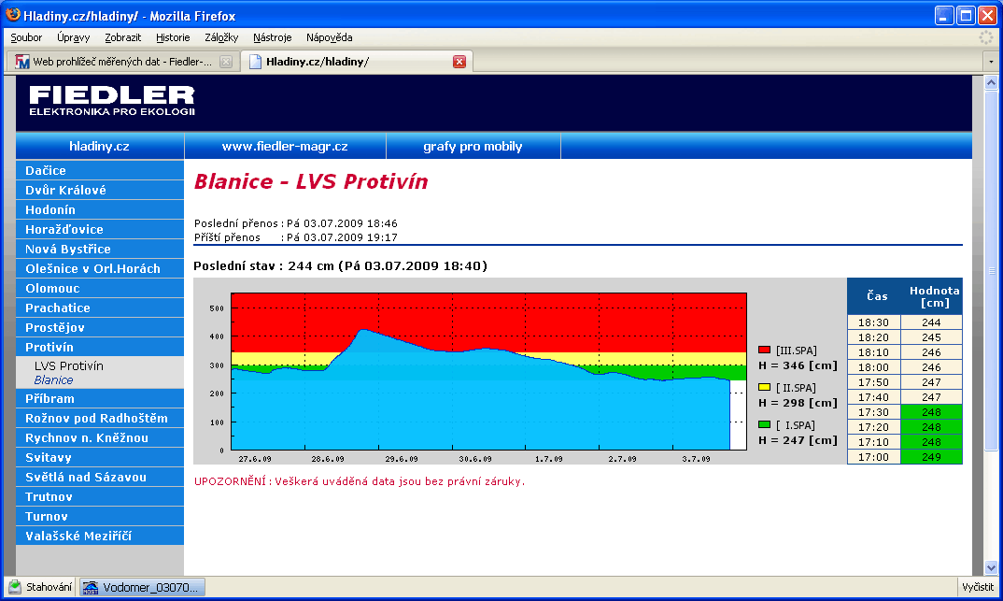Click the Poslední stav : 244 cm text
The image size is (1003, 601).
pos(340,265)
